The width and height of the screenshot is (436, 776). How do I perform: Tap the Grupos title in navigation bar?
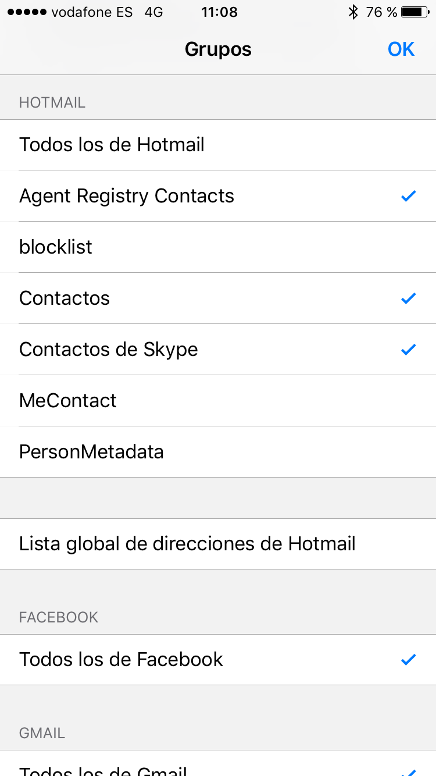click(x=218, y=49)
